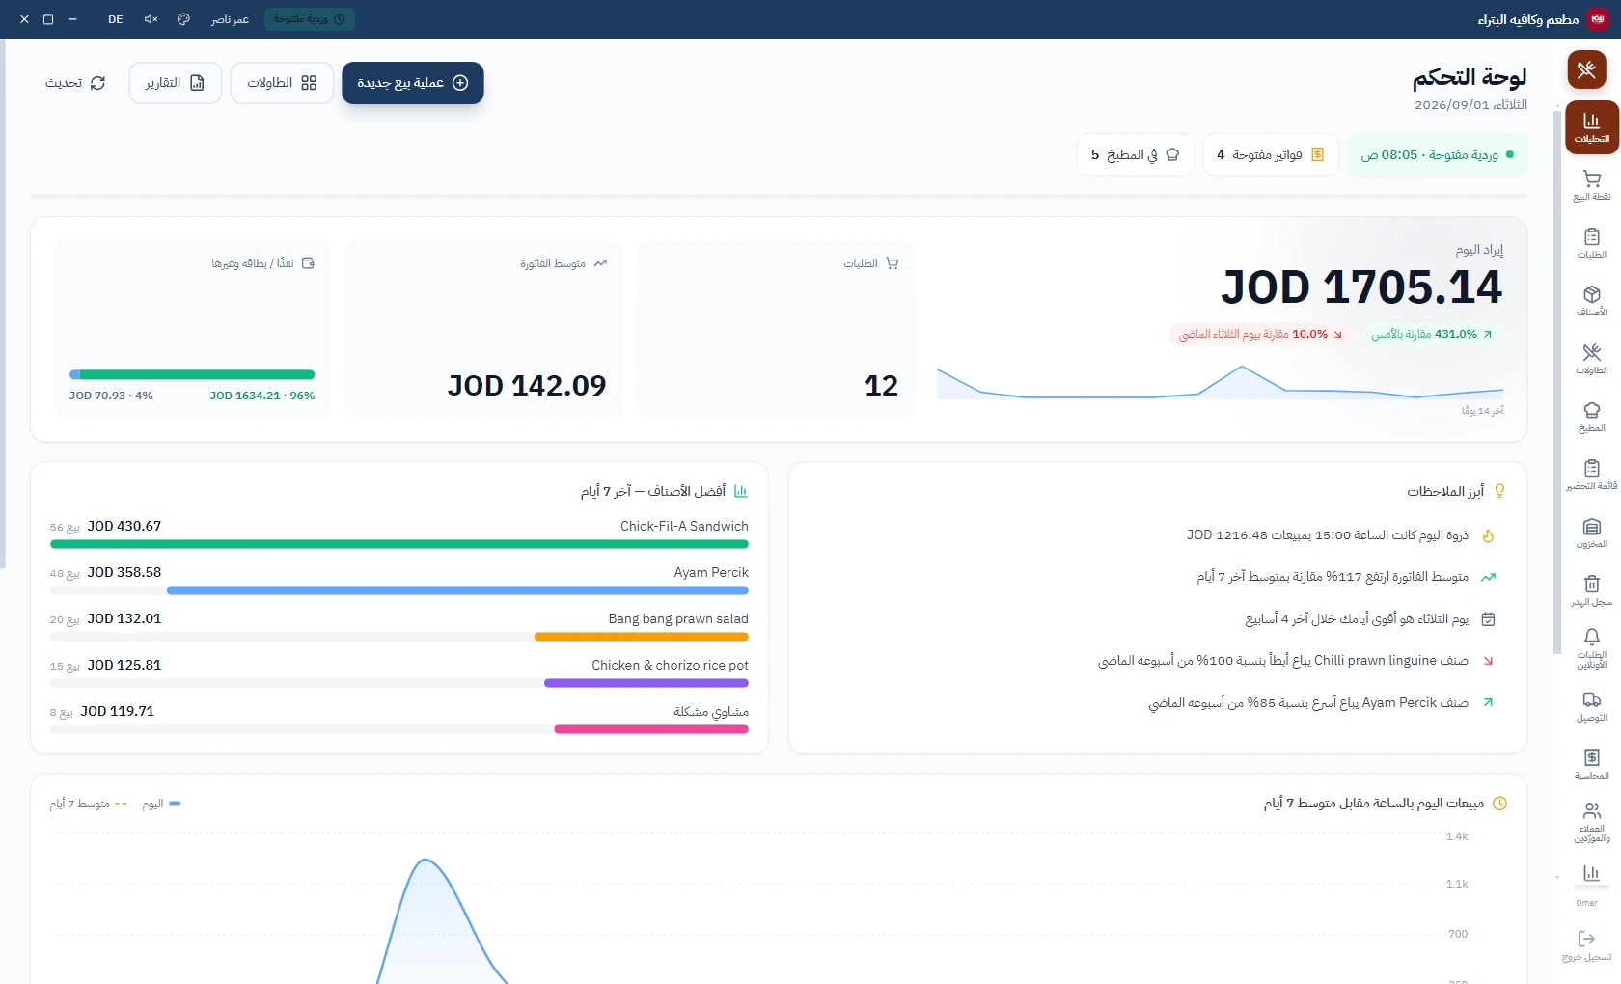Click the open shift status chip 08:05
The image size is (1621, 984).
click(x=1437, y=154)
